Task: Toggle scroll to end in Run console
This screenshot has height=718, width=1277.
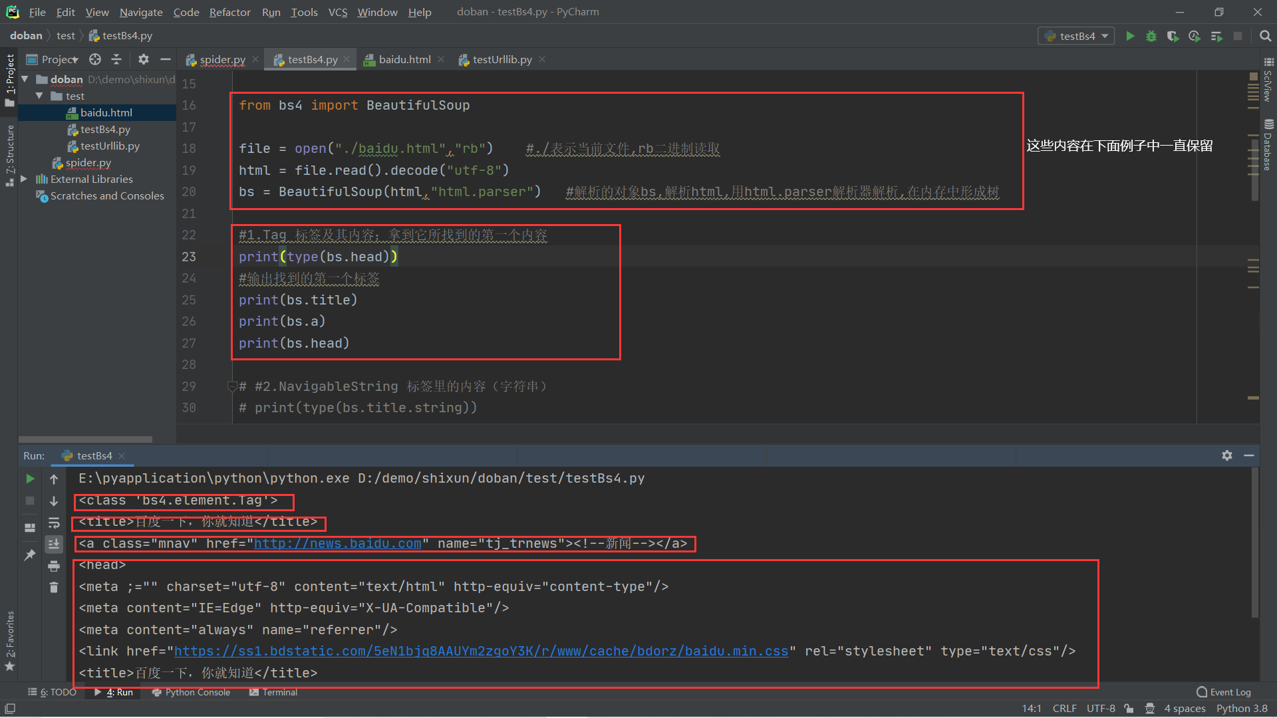Action: [x=54, y=544]
